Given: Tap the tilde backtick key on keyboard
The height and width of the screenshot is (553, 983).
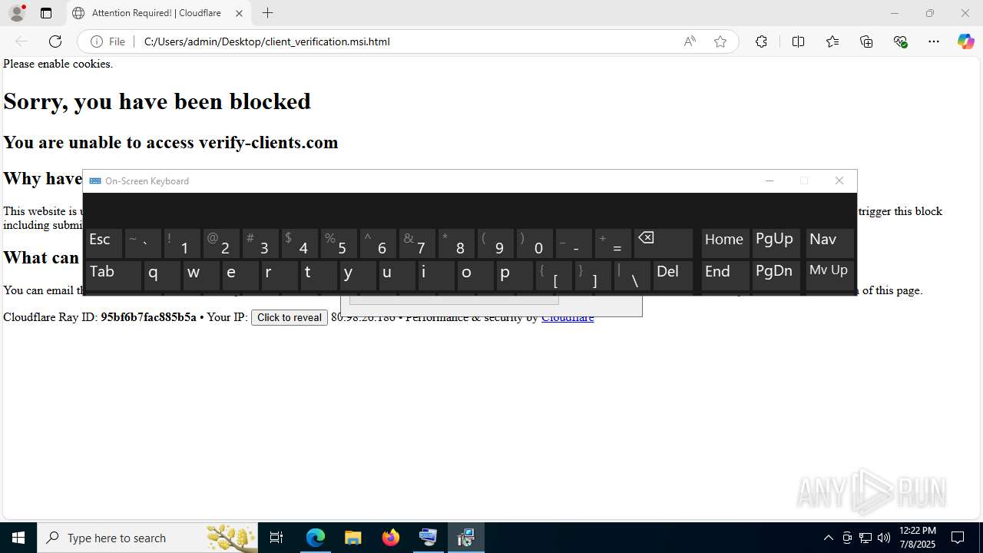Looking at the screenshot, I should tap(143, 243).
